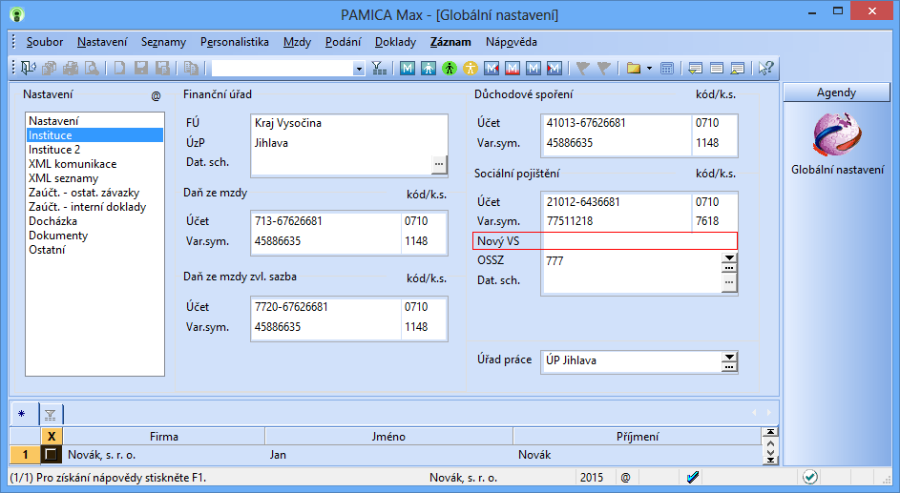Open the Soubor menu
This screenshot has height=493, width=900.
(44, 42)
